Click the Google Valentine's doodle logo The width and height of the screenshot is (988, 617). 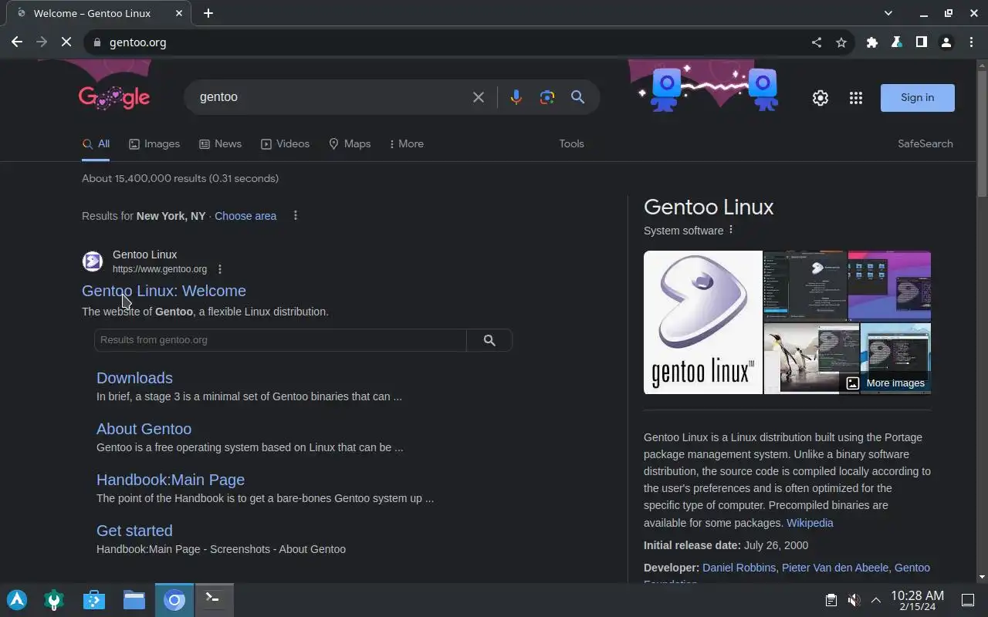click(114, 97)
